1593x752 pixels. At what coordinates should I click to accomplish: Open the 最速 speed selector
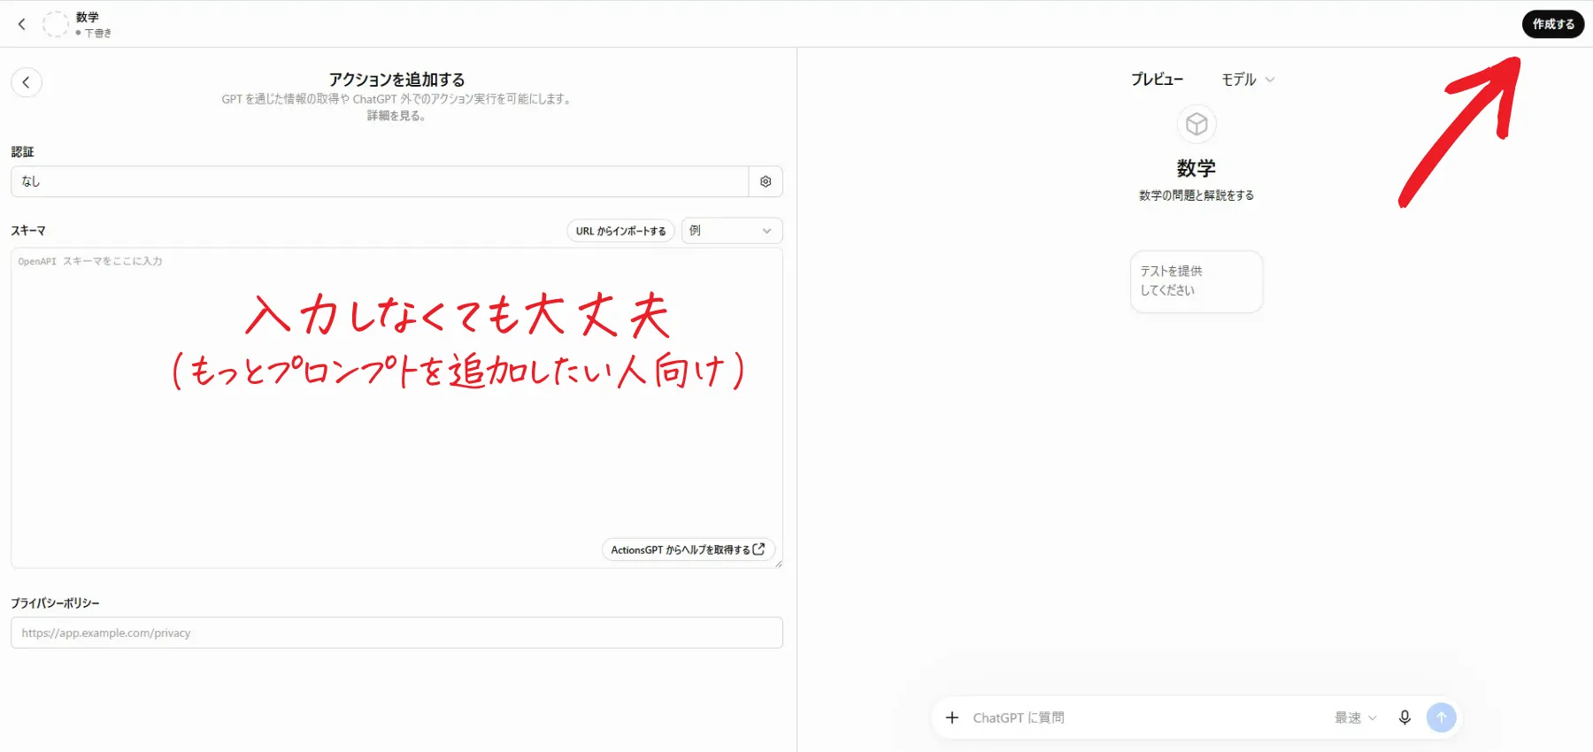1356,717
